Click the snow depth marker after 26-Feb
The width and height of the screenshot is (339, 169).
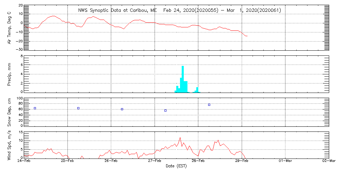pos(122,109)
